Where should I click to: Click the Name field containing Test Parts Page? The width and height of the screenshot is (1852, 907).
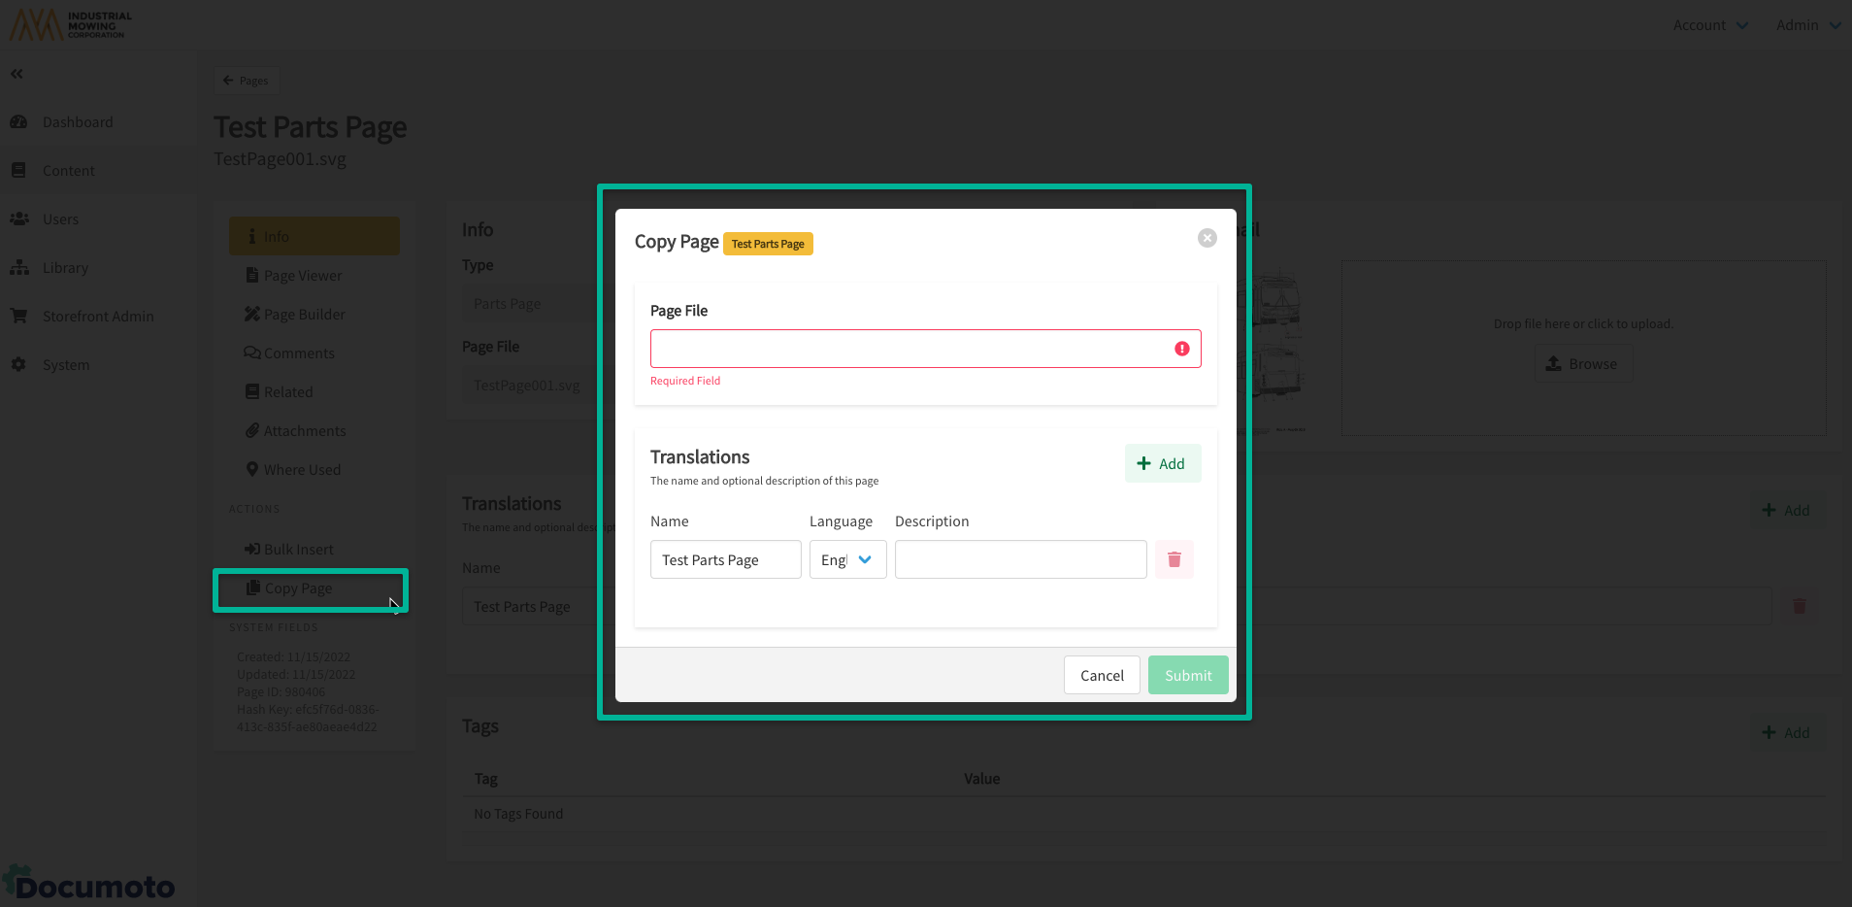725,559
